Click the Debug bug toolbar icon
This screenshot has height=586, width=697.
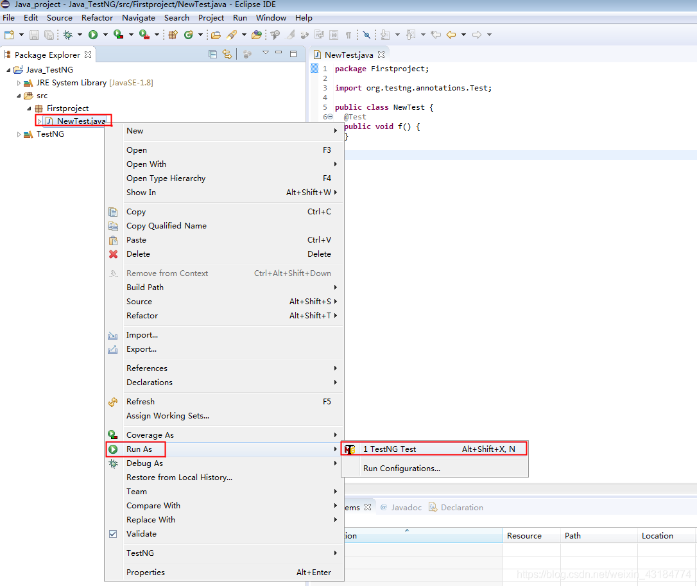click(68, 35)
